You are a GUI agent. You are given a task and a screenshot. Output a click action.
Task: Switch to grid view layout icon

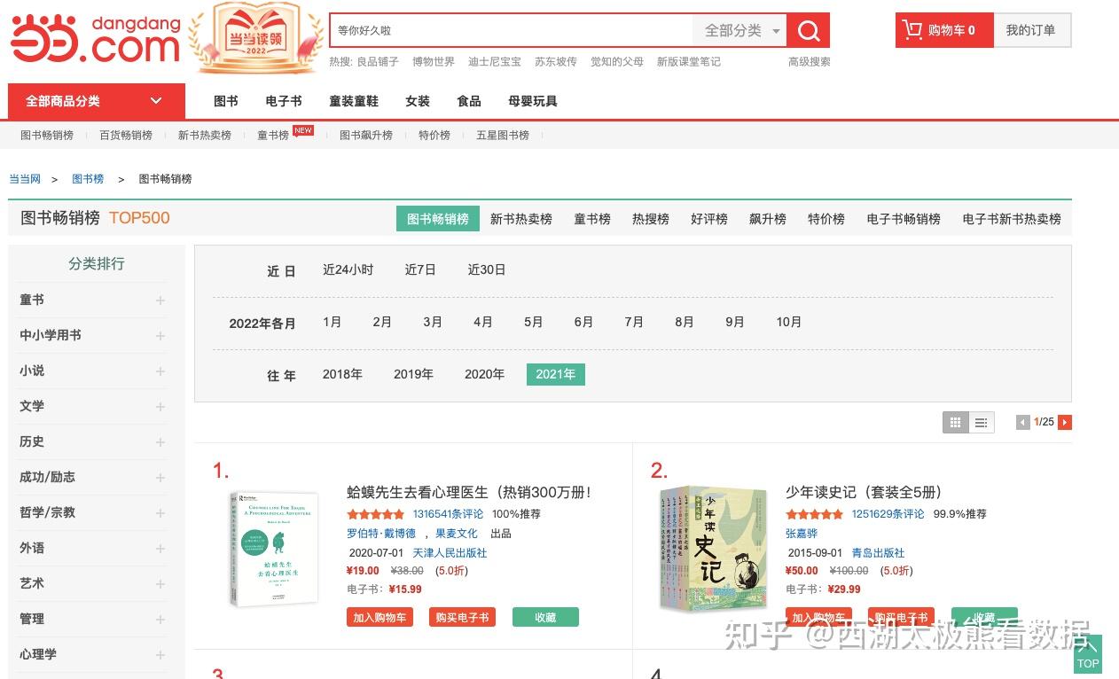(x=955, y=423)
